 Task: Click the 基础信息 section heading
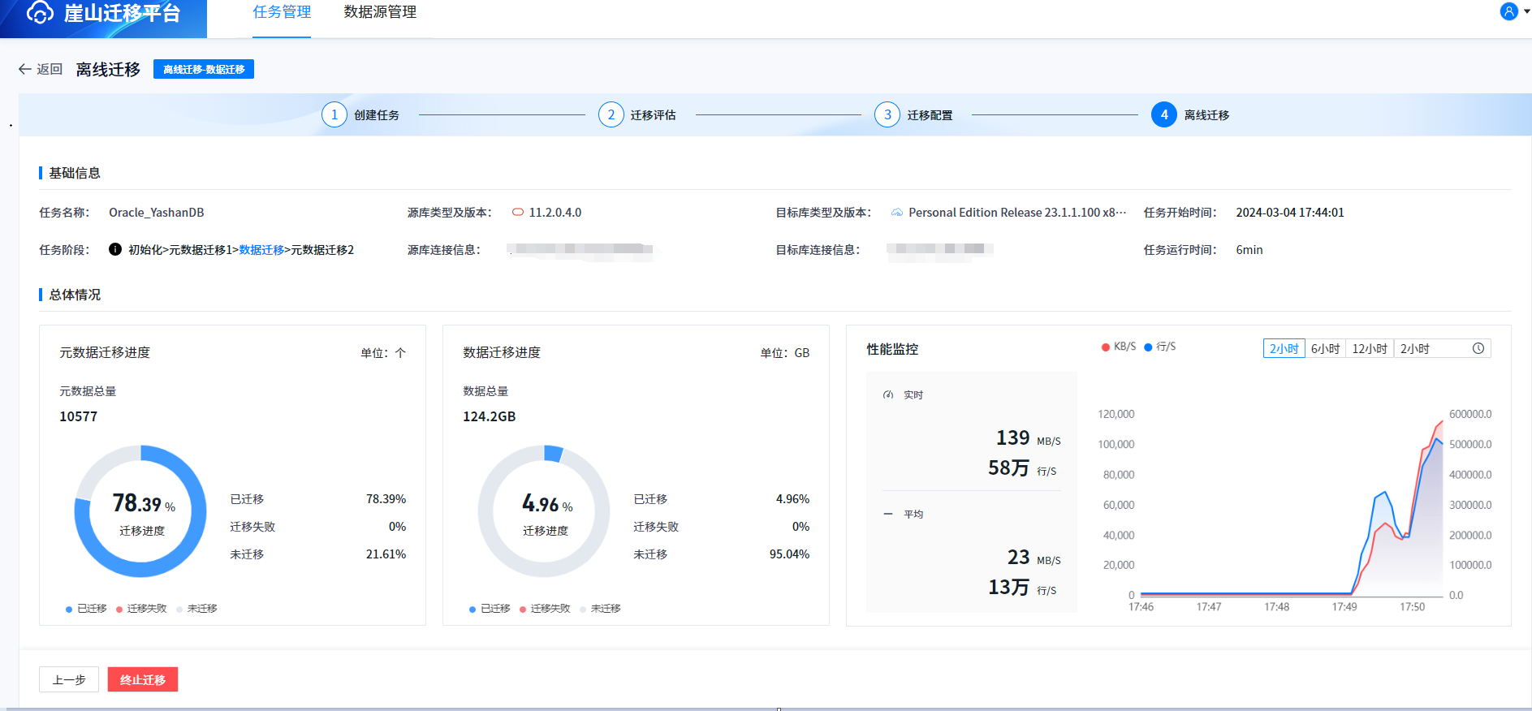click(75, 173)
